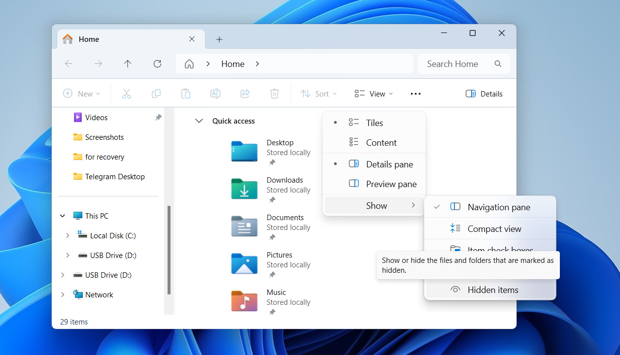Open the New item button
Image resolution: width=620 pixels, height=355 pixels.
[82, 94]
